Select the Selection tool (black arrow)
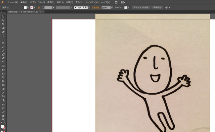 tap(3, 16)
